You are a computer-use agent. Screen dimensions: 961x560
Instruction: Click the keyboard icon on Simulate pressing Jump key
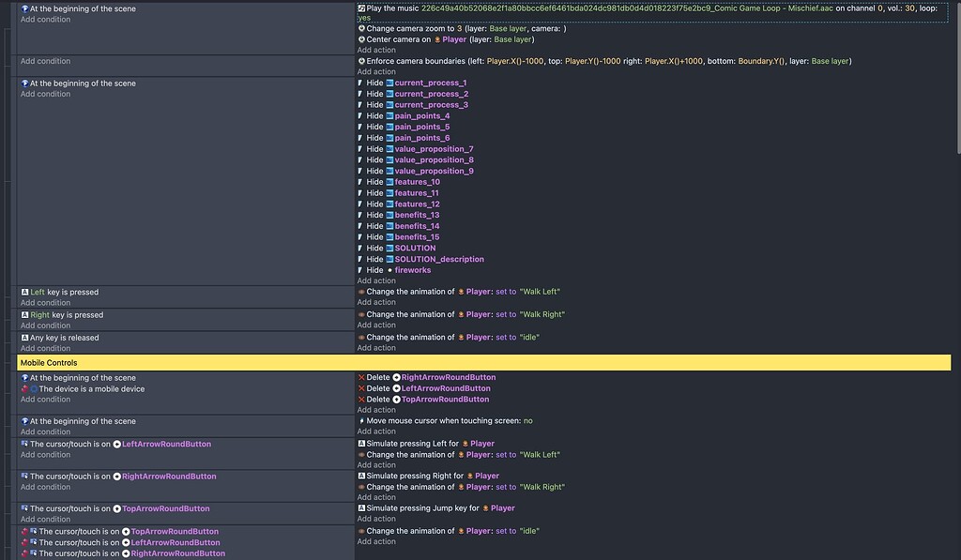(361, 507)
